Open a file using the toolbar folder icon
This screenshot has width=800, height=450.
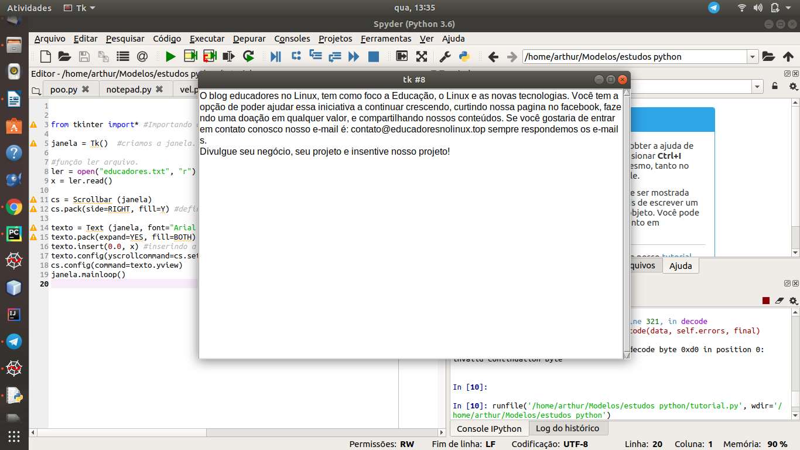[64, 57]
